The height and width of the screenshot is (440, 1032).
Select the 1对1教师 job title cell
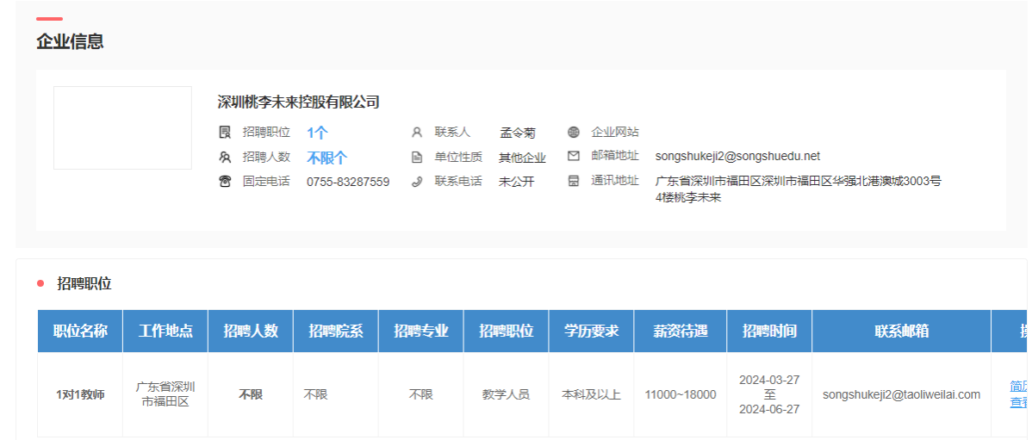point(80,394)
